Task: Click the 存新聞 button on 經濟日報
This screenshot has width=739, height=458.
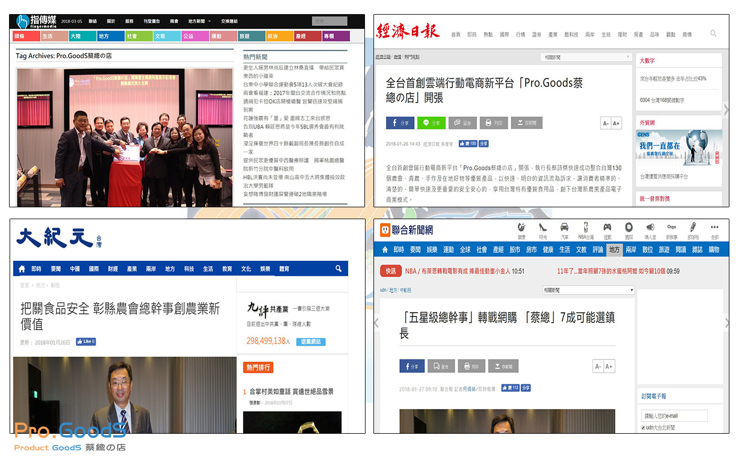Action: click(x=527, y=122)
